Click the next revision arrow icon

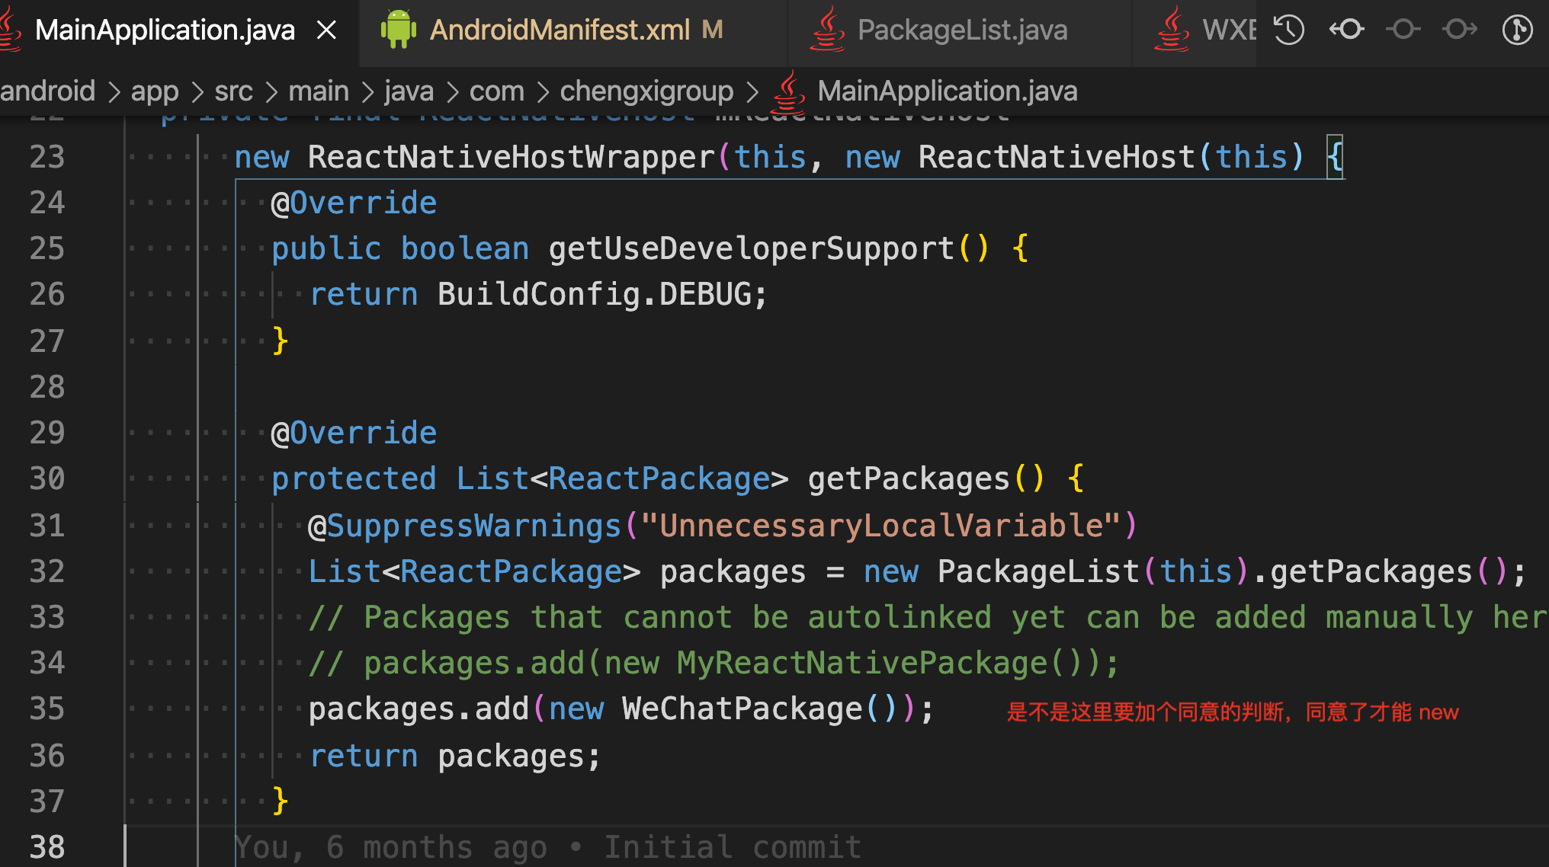[1459, 30]
